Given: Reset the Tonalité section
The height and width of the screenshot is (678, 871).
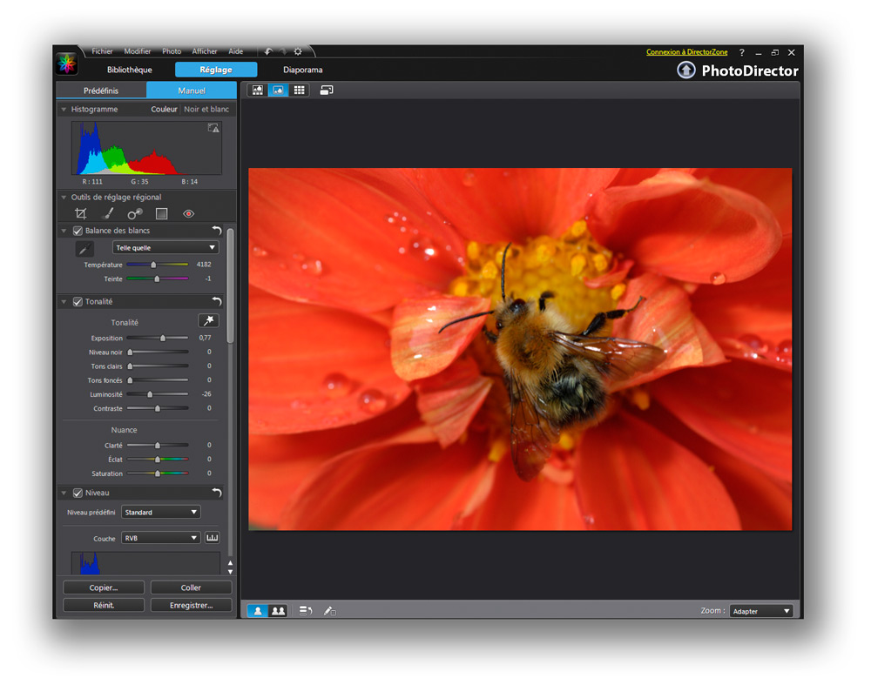Looking at the screenshot, I should coord(217,301).
